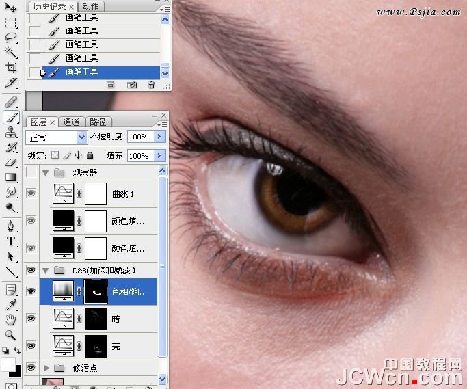Hide the 色相/饱 adjustment layer
467x389 pixels.
point(31,291)
